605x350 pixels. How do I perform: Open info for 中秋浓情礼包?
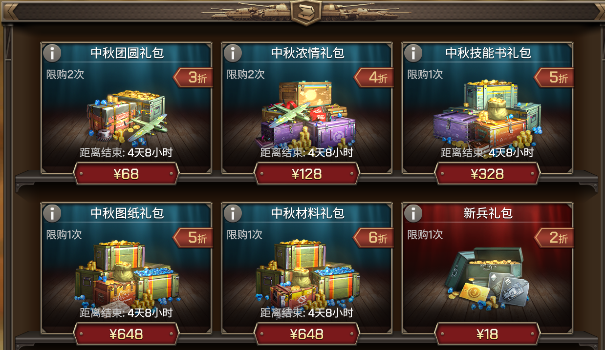pos(233,53)
